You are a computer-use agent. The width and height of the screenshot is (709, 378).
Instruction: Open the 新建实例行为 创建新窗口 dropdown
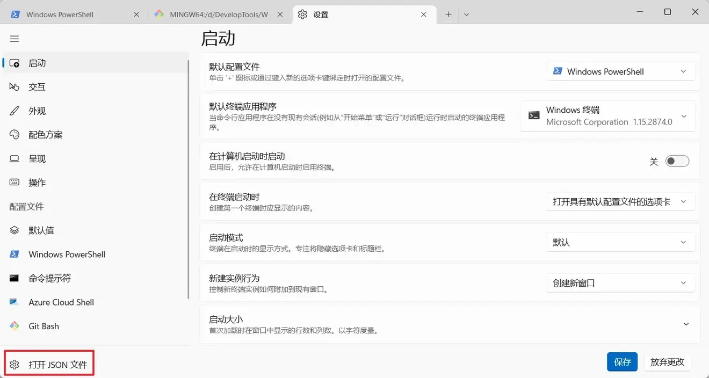pos(620,283)
